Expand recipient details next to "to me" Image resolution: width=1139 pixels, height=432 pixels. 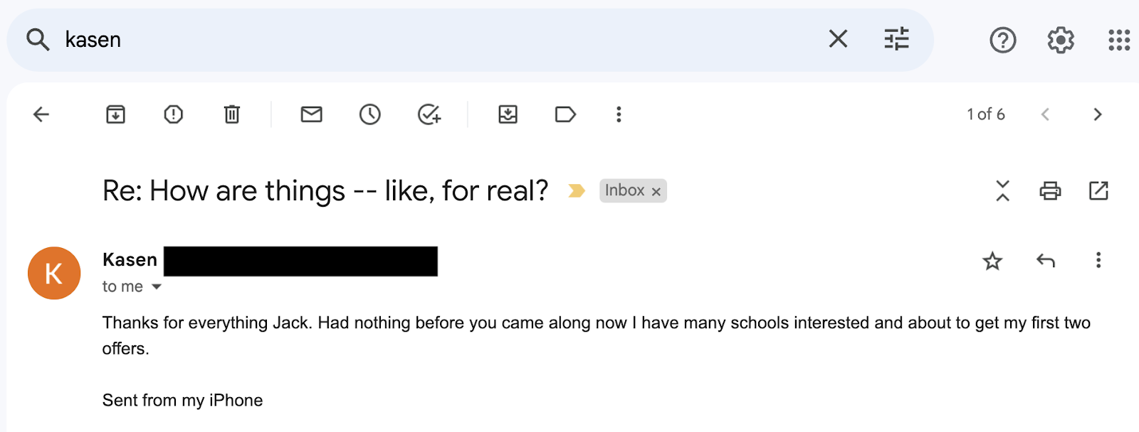[x=157, y=286]
